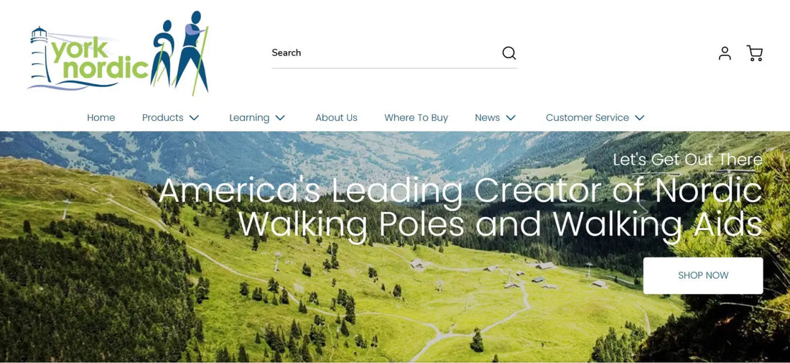
Task: Click the lighthouse graphic in the logo
Action: 39,57
